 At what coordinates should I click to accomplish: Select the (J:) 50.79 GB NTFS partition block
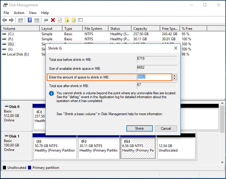[55, 148]
